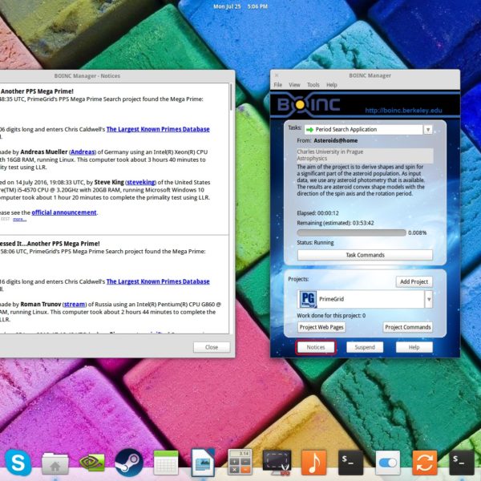Click 'Astrophysics' text under university name

click(312, 158)
